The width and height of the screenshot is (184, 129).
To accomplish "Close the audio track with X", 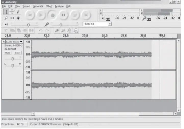I will click(x=4, y=42).
